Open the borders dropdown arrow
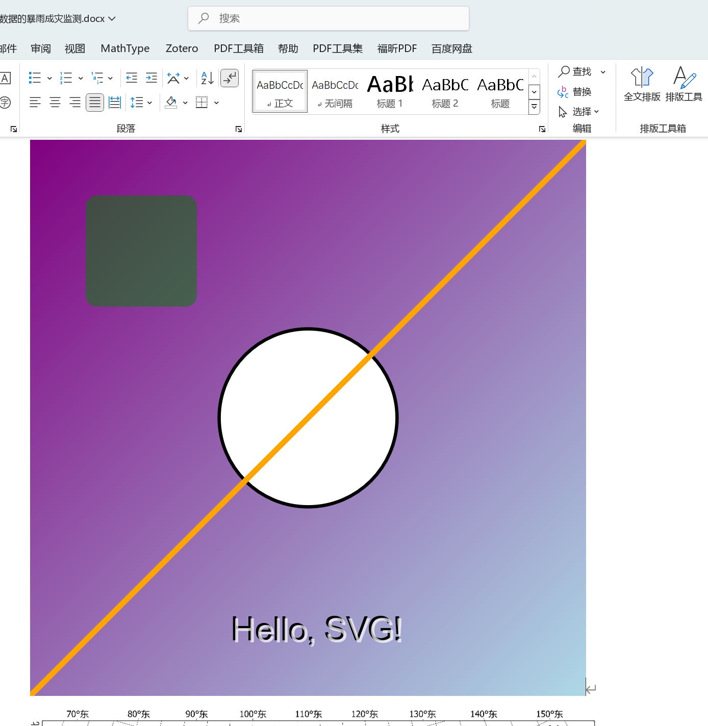708x726 pixels. 216,103
